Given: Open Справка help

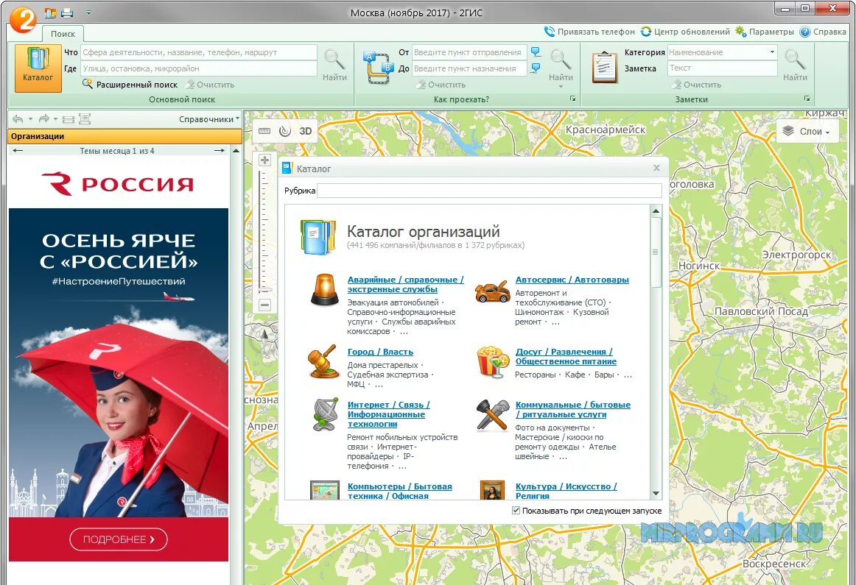Looking at the screenshot, I should click(x=823, y=32).
